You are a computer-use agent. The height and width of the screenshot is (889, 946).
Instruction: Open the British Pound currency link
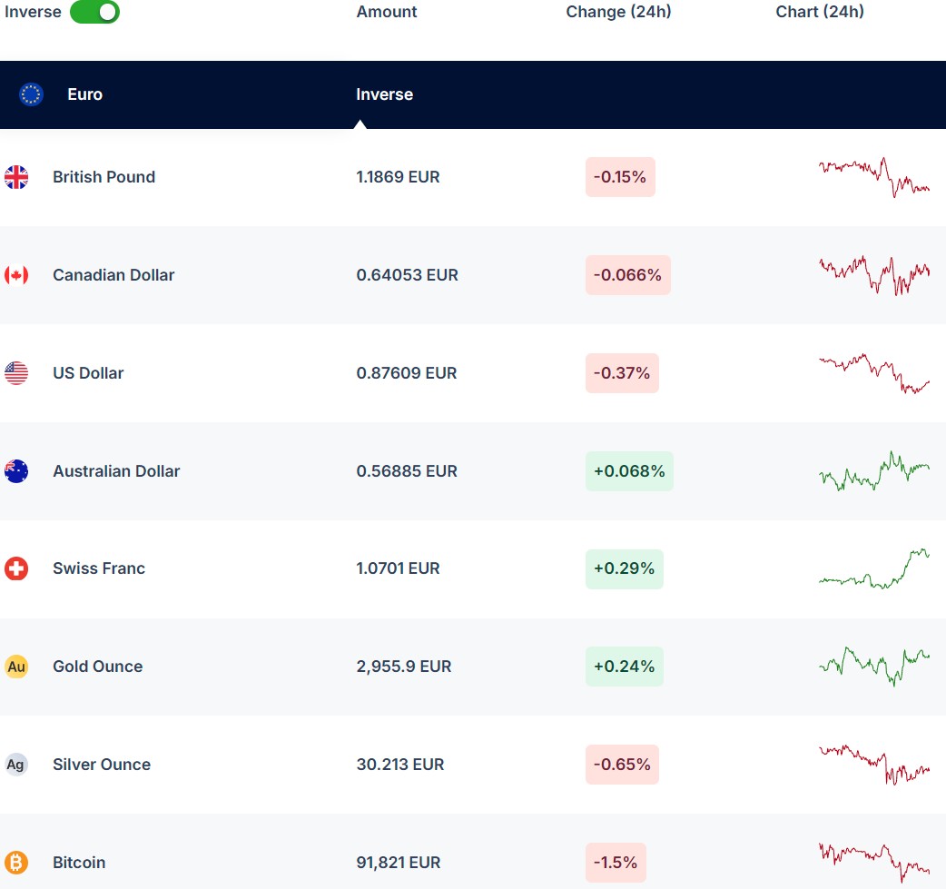tap(103, 177)
